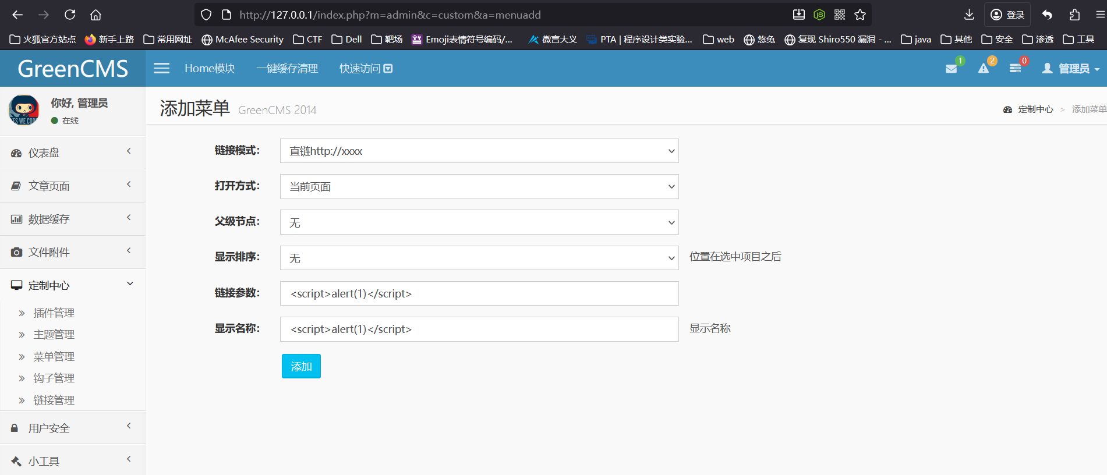Open the 链接模式 dropdown
Viewport: 1107px width, 475px height.
click(479, 151)
